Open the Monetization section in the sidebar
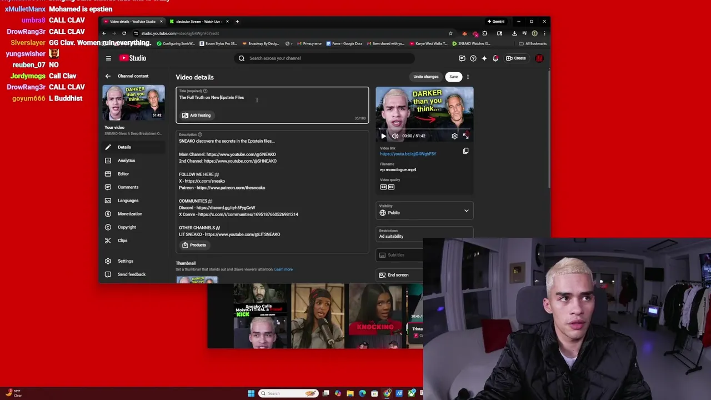711x400 pixels. click(x=133, y=214)
